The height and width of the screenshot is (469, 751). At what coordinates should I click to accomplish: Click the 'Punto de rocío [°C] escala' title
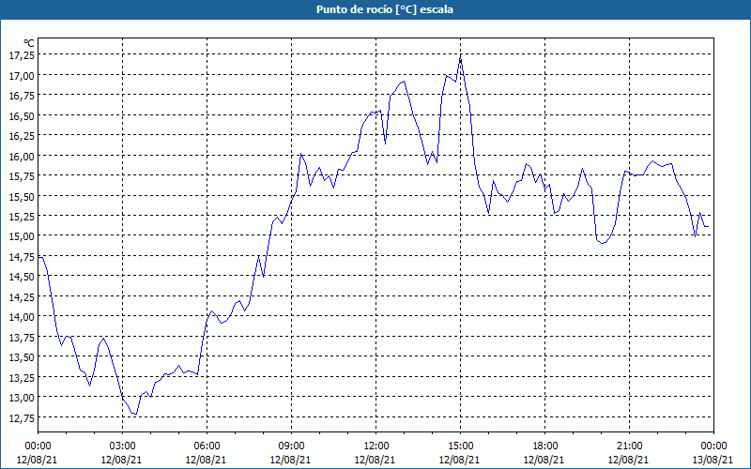[385, 9]
